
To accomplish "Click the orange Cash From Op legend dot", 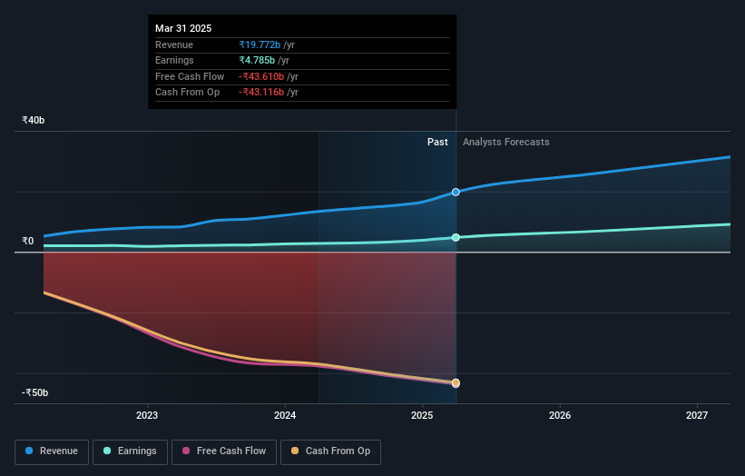I will [x=295, y=451].
